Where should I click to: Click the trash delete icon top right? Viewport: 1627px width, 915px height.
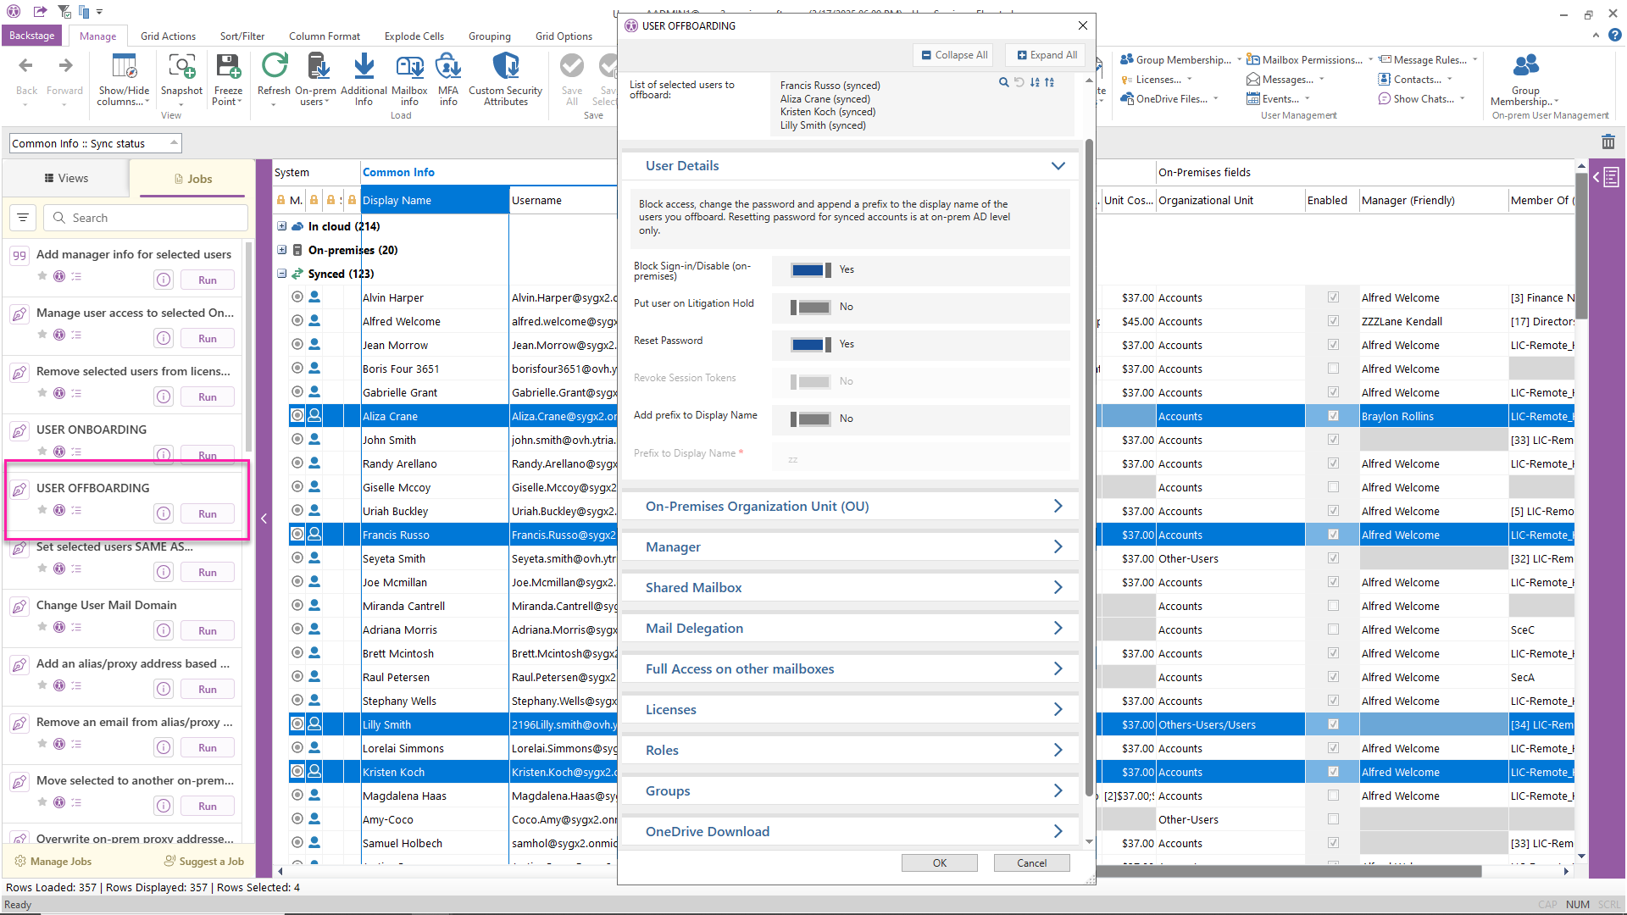coord(1608,142)
